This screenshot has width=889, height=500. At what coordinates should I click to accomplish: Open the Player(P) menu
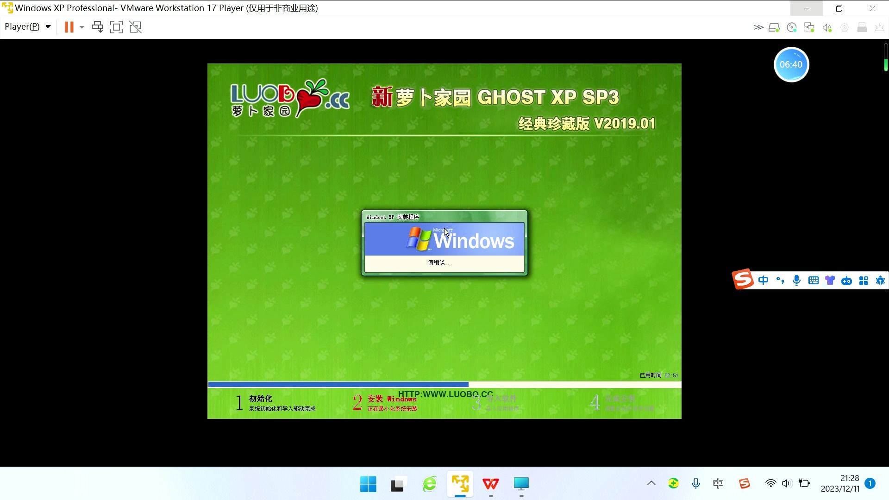tap(27, 27)
